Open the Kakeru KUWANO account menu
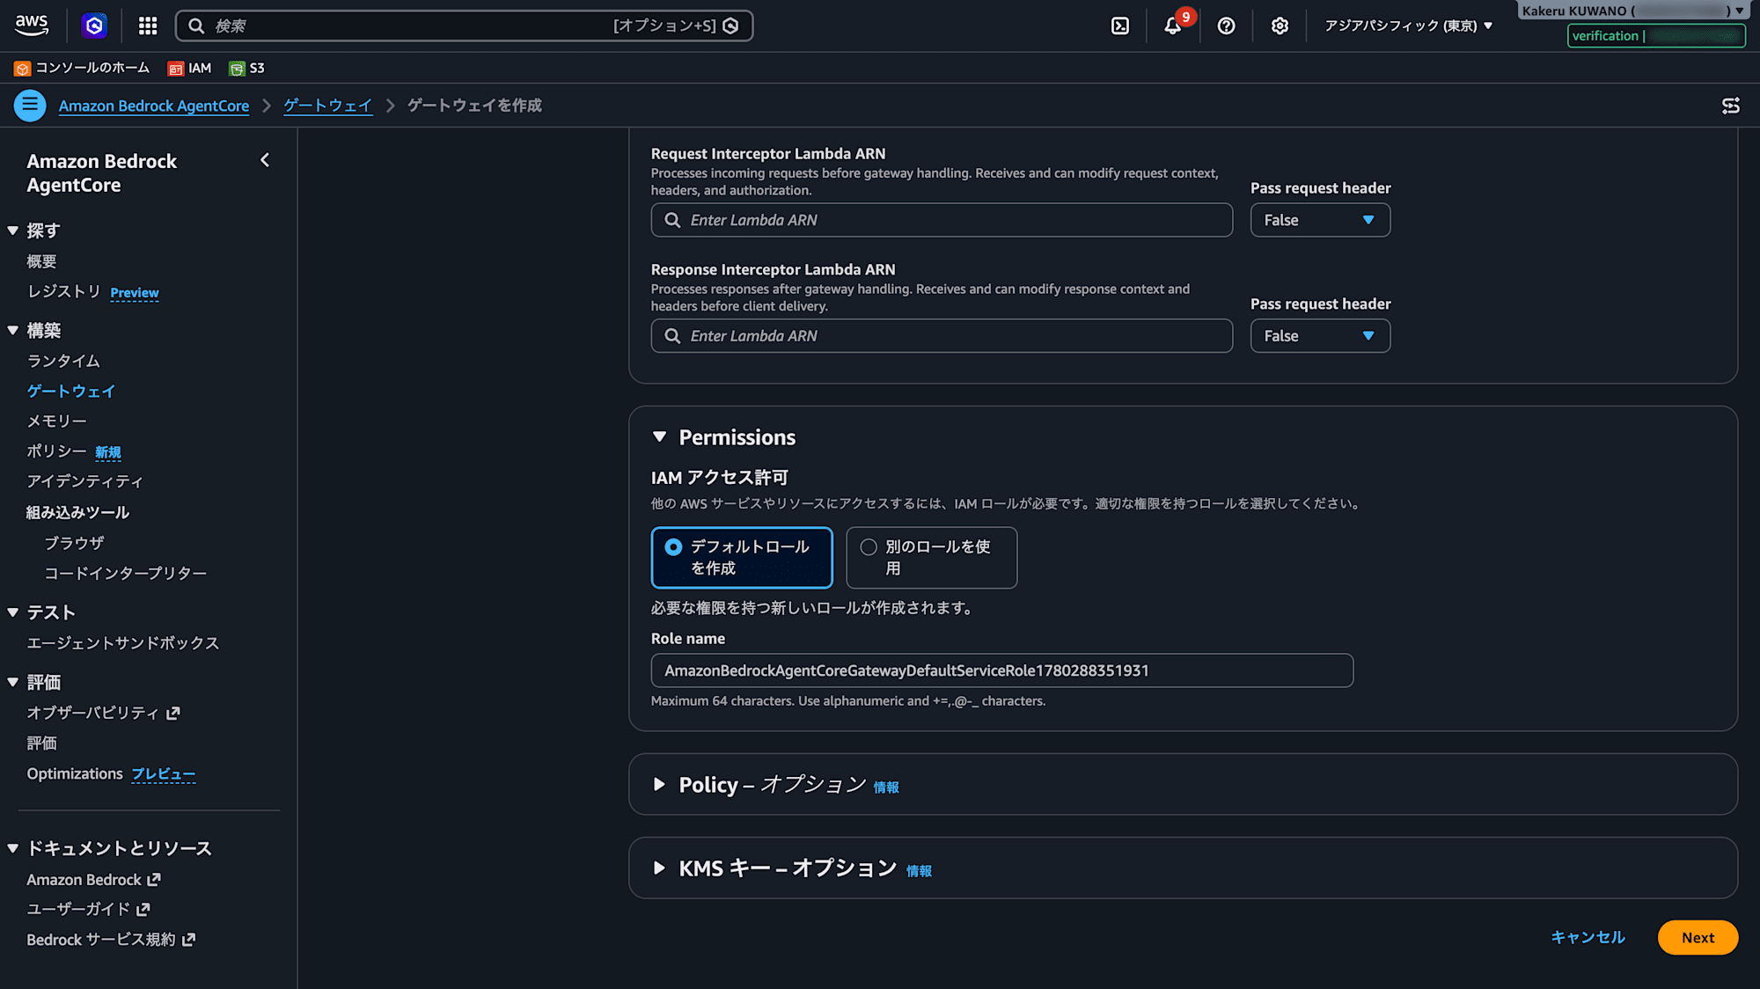Screen dimensions: 1760x989 1632,11
